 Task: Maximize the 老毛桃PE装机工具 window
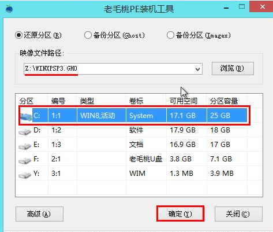[x=242, y=7]
